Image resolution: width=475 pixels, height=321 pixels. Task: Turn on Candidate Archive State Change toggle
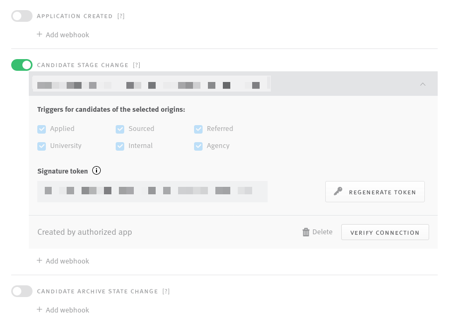pos(22,291)
